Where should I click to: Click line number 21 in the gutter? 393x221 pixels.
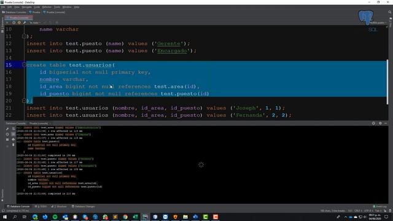pyautogui.click(x=9, y=108)
